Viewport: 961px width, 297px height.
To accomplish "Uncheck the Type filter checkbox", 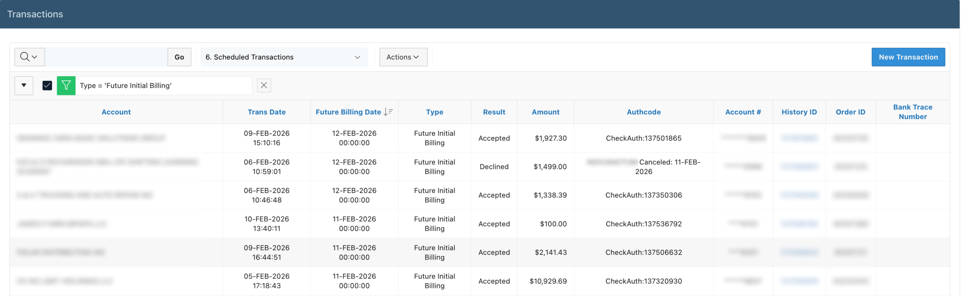I will tap(47, 86).
